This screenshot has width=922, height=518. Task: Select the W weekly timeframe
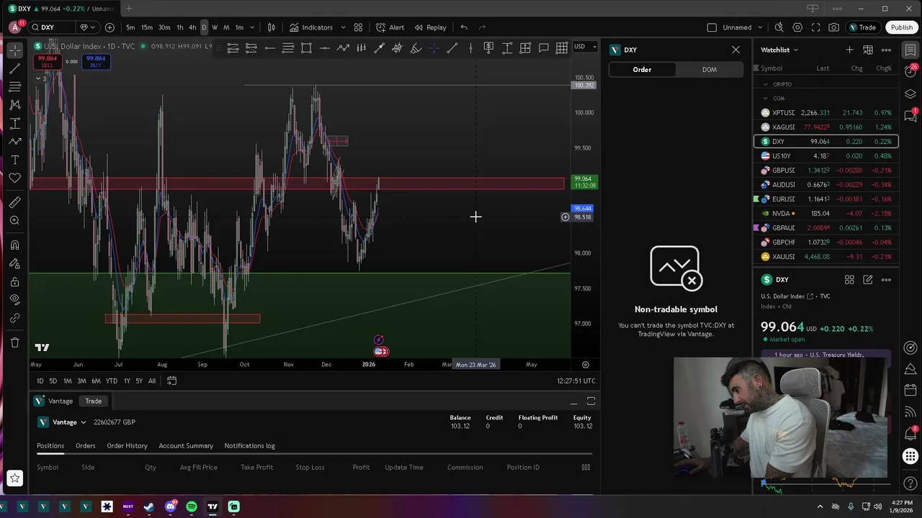click(x=215, y=27)
